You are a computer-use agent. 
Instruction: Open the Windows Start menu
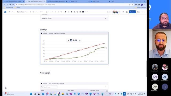point(31,94)
